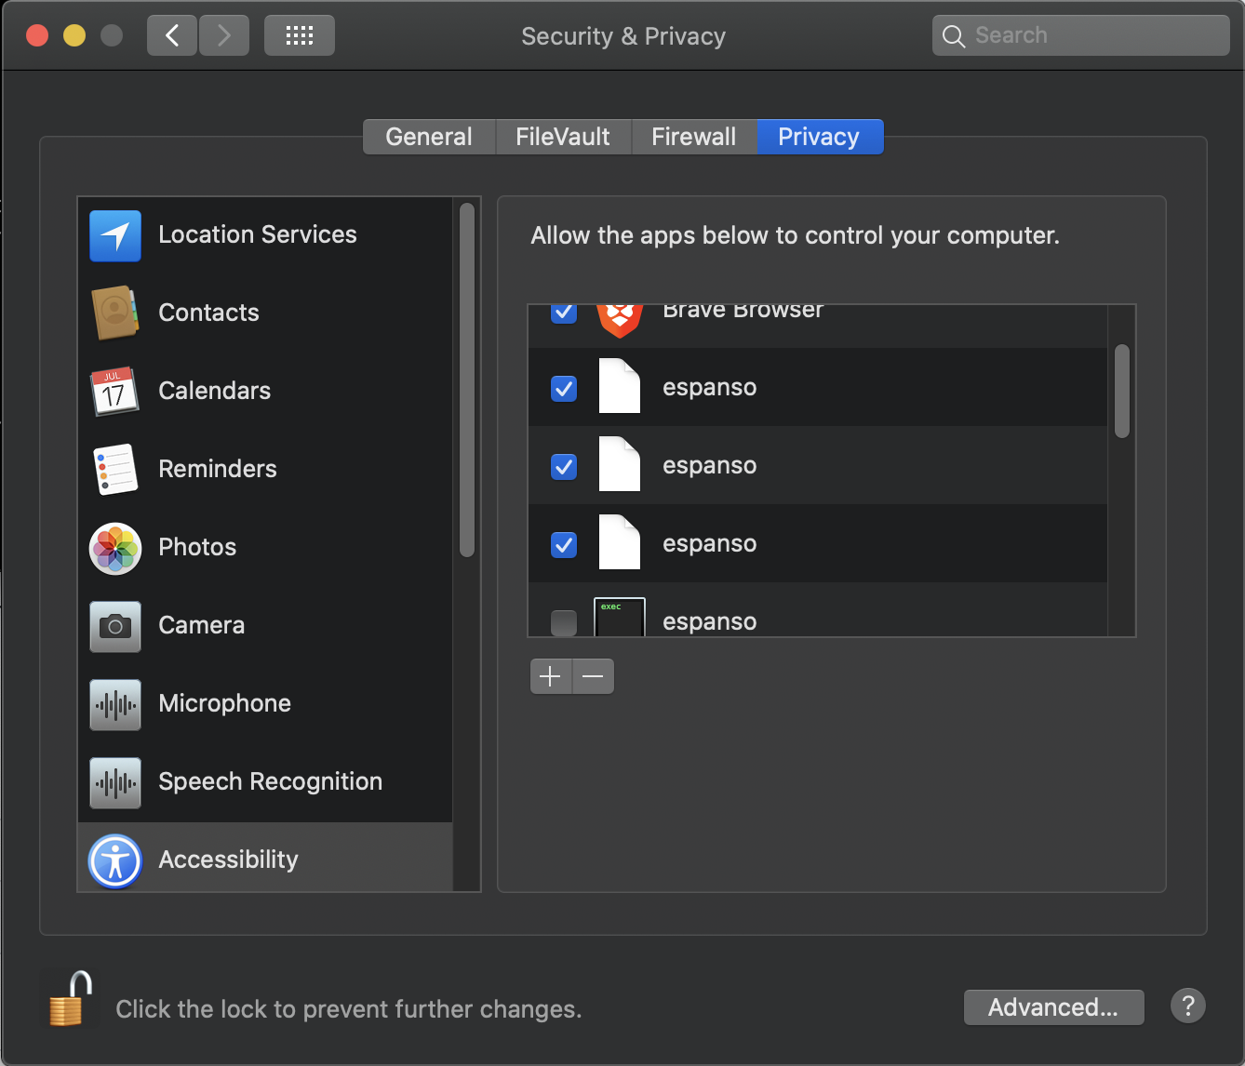
Task: Select the Reminders list icon
Action: pos(115,470)
